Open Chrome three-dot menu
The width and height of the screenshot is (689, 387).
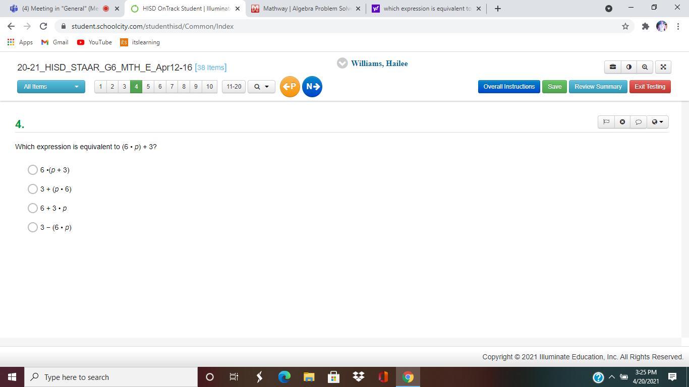(677, 26)
